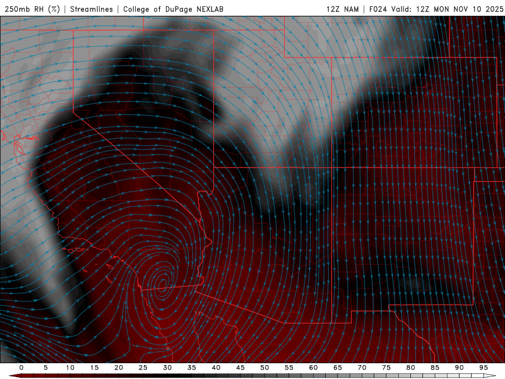Click the color bar label "5"
Image resolution: width=505 pixels, height=379 pixels.
click(x=45, y=368)
